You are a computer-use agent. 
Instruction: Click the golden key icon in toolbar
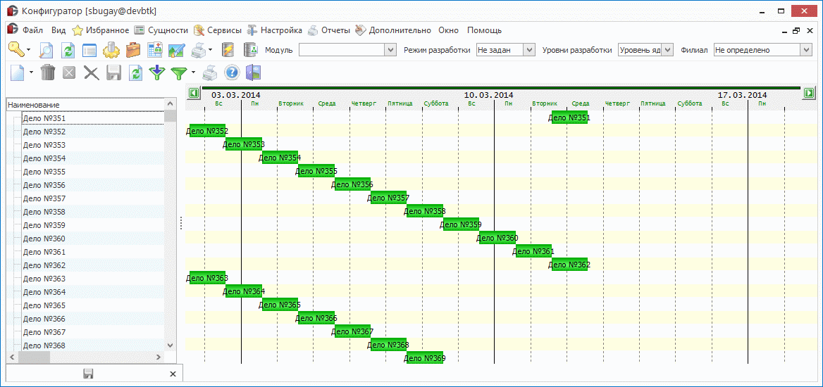[x=16, y=50]
